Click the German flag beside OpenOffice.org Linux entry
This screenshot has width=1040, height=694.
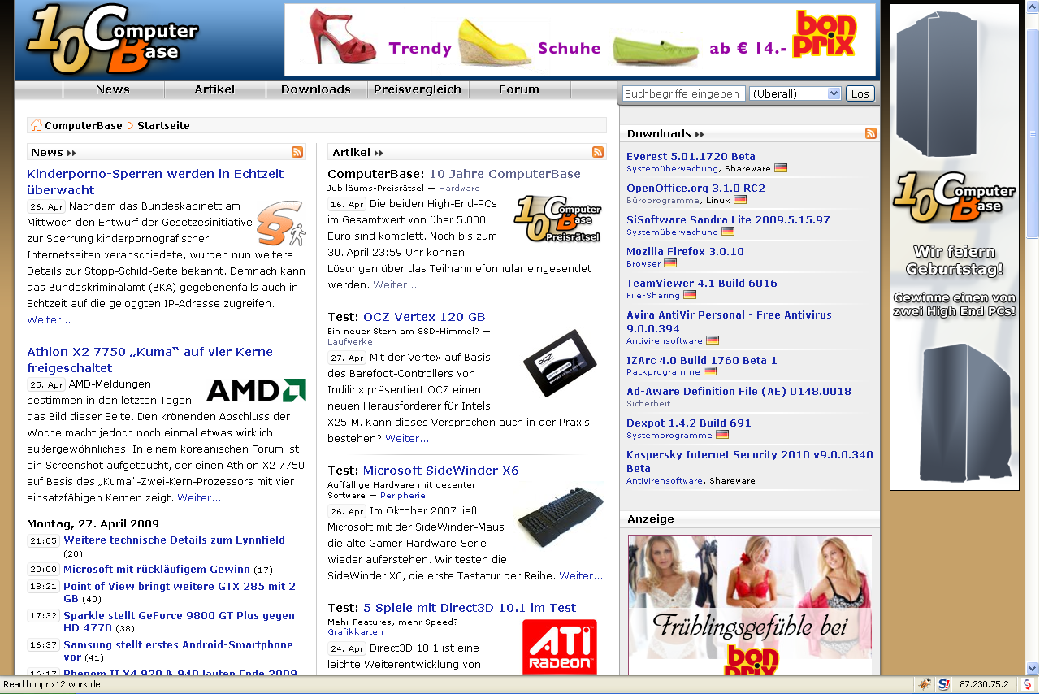pyautogui.click(x=740, y=200)
